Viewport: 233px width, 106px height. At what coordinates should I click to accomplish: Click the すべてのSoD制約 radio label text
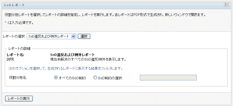[72, 78]
